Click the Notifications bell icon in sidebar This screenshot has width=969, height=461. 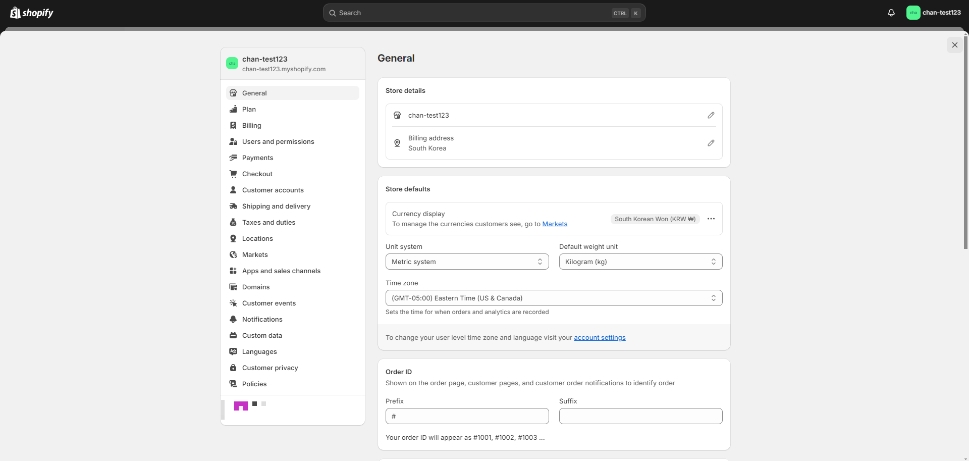click(x=233, y=319)
